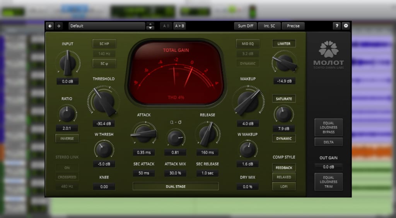396x218 pixels.
Task: Click the W THRESH knob
Action: pyautogui.click(x=104, y=149)
